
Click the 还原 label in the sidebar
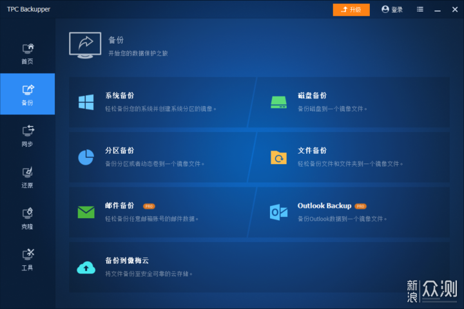[27, 185]
